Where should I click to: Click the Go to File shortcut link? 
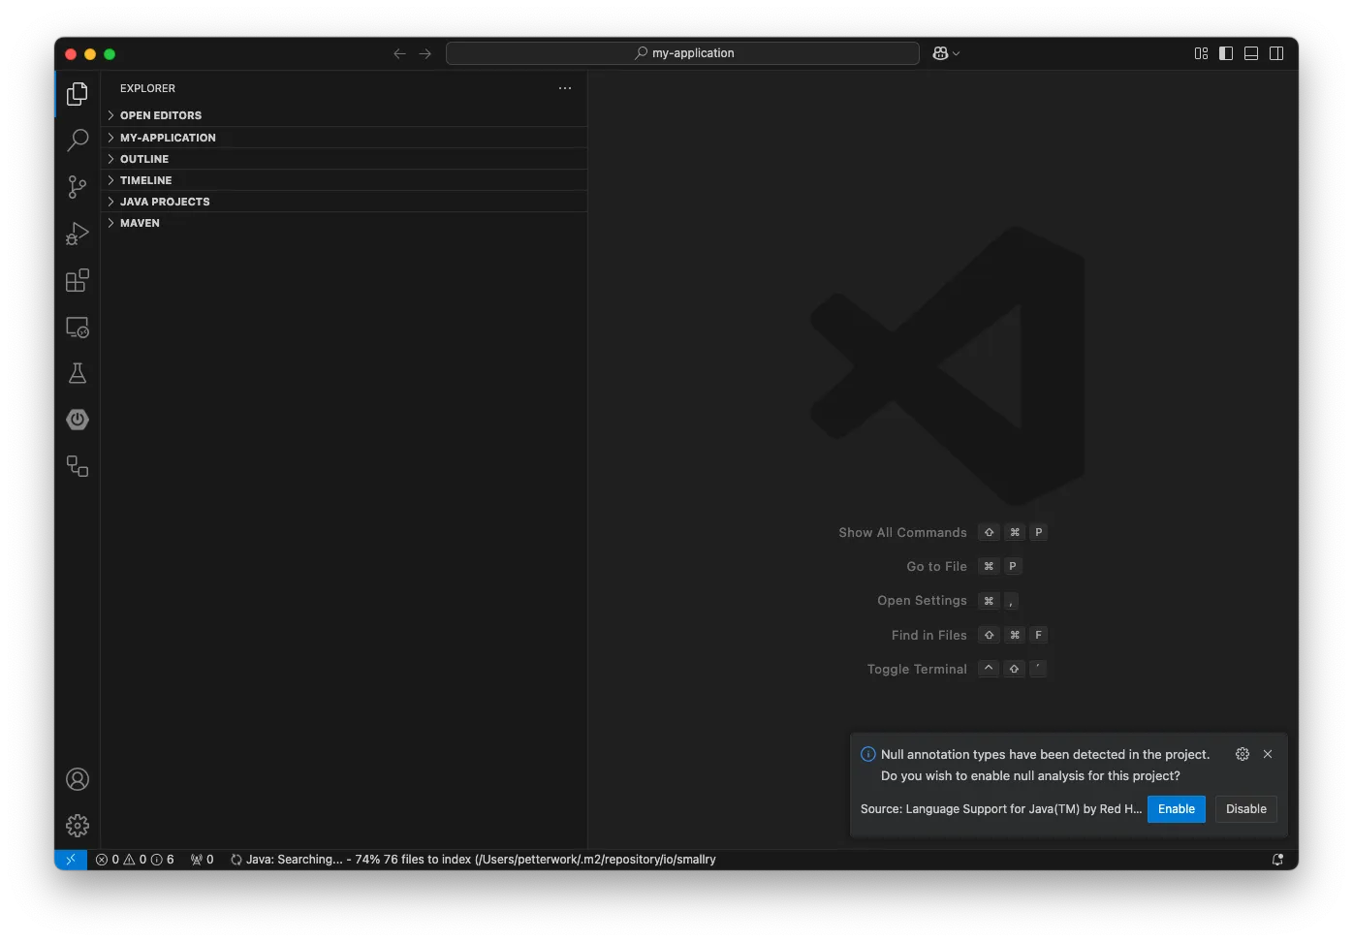tap(936, 566)
